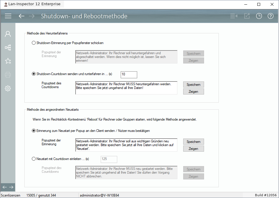Click the list playback icon in header
The width and height of the screenshot is (279, 198).
pos(234,16)
